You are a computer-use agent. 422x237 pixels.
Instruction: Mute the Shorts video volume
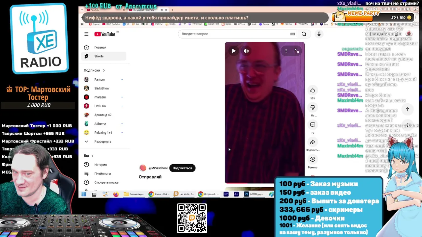[246, 51]
